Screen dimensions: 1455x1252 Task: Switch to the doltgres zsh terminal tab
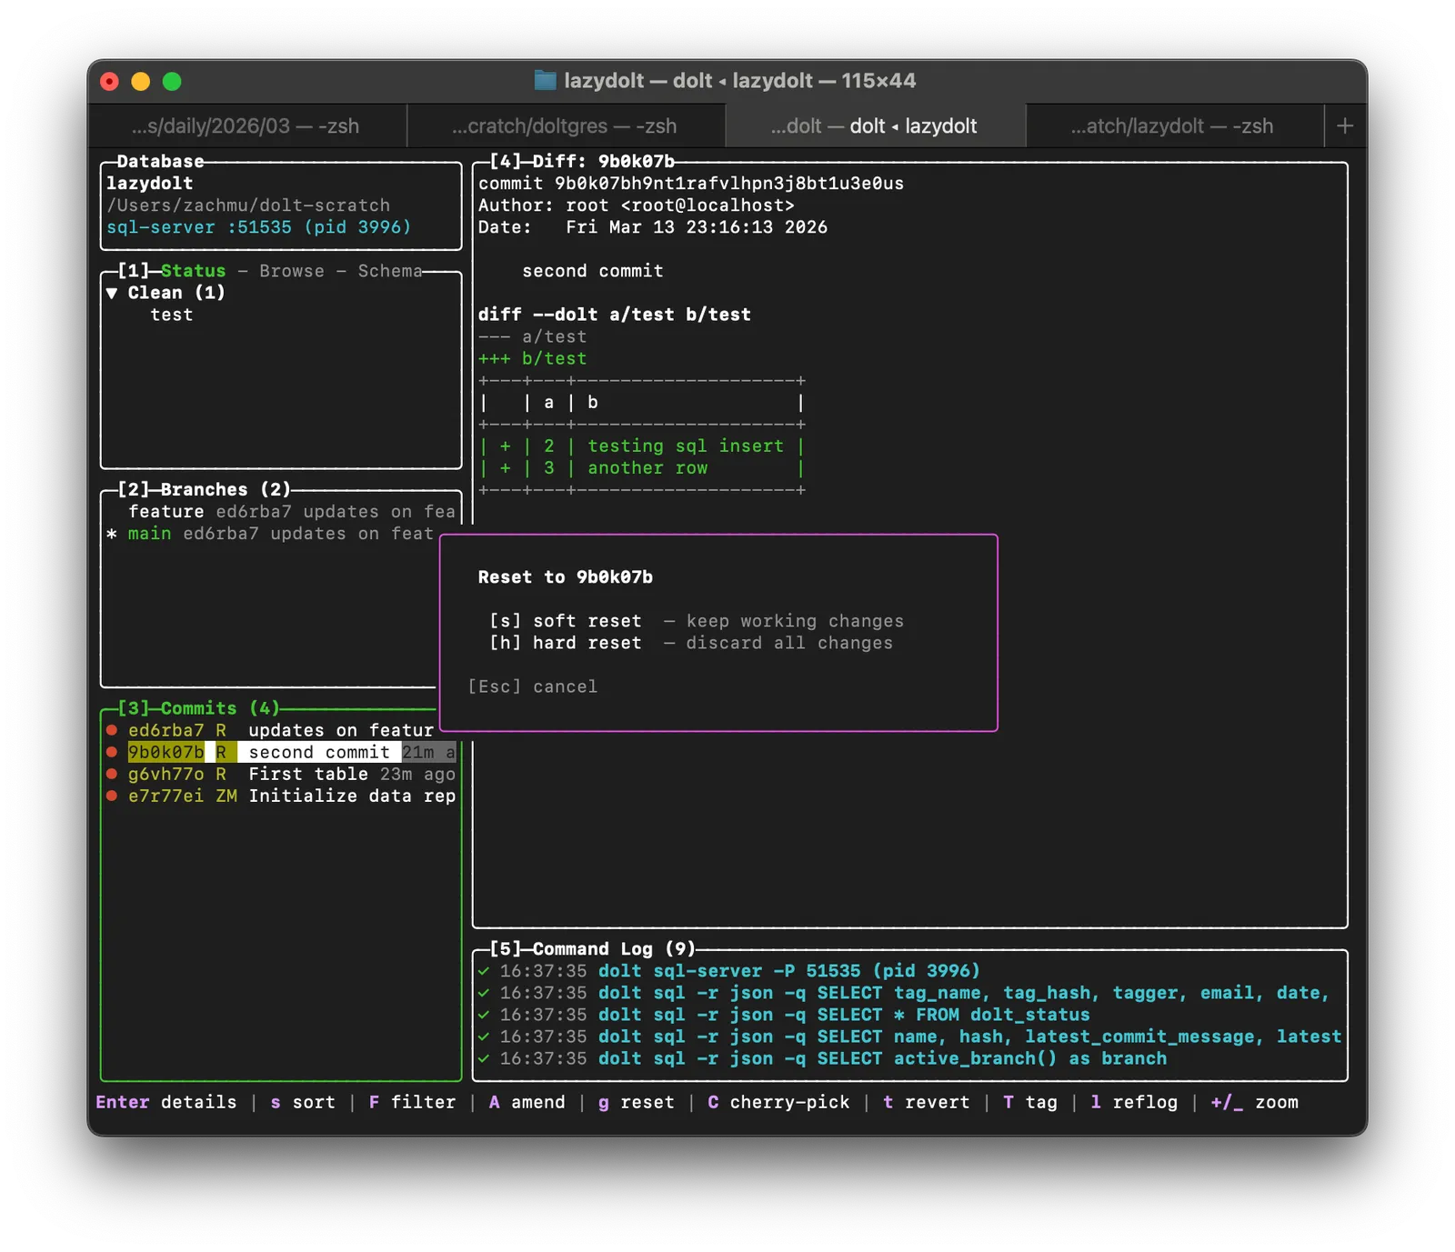(565, 126)
